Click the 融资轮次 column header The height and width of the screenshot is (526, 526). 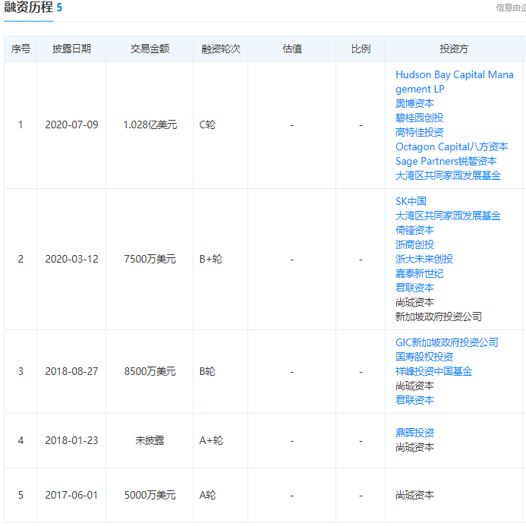tap(220, 49)
